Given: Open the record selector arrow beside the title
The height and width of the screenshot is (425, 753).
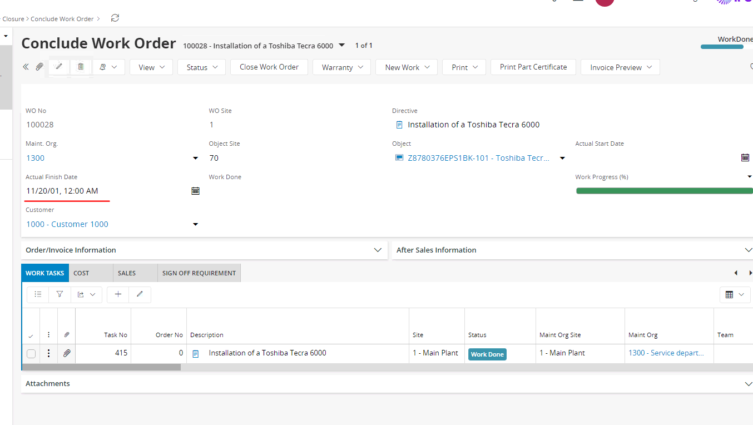Looking at the screenshot, I should coord(342,45).
